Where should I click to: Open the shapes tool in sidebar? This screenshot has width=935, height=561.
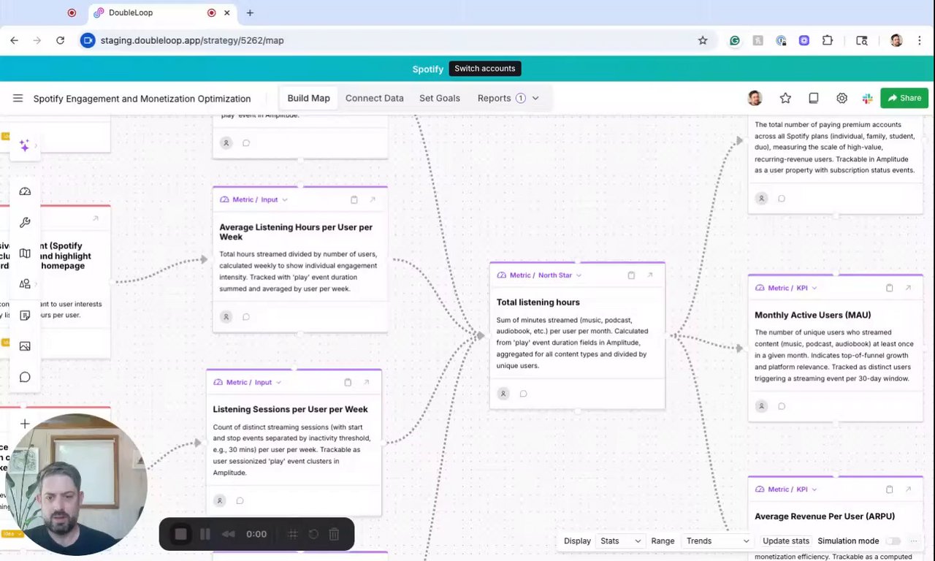click(25, 284)
